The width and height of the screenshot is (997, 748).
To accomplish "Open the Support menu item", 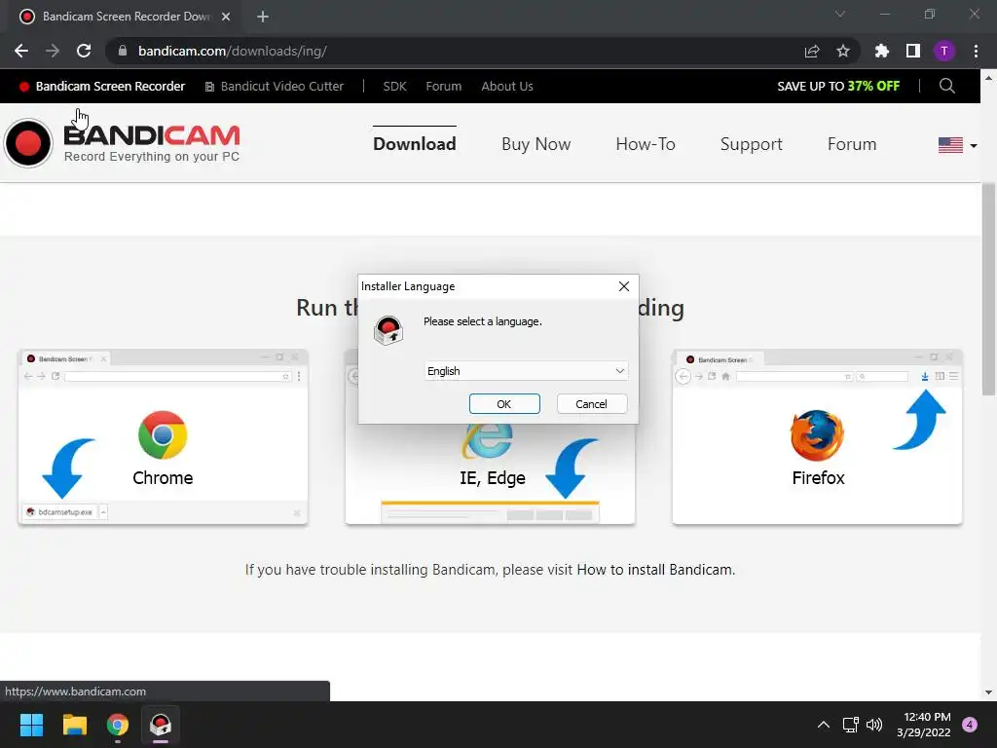I will 751,144.
